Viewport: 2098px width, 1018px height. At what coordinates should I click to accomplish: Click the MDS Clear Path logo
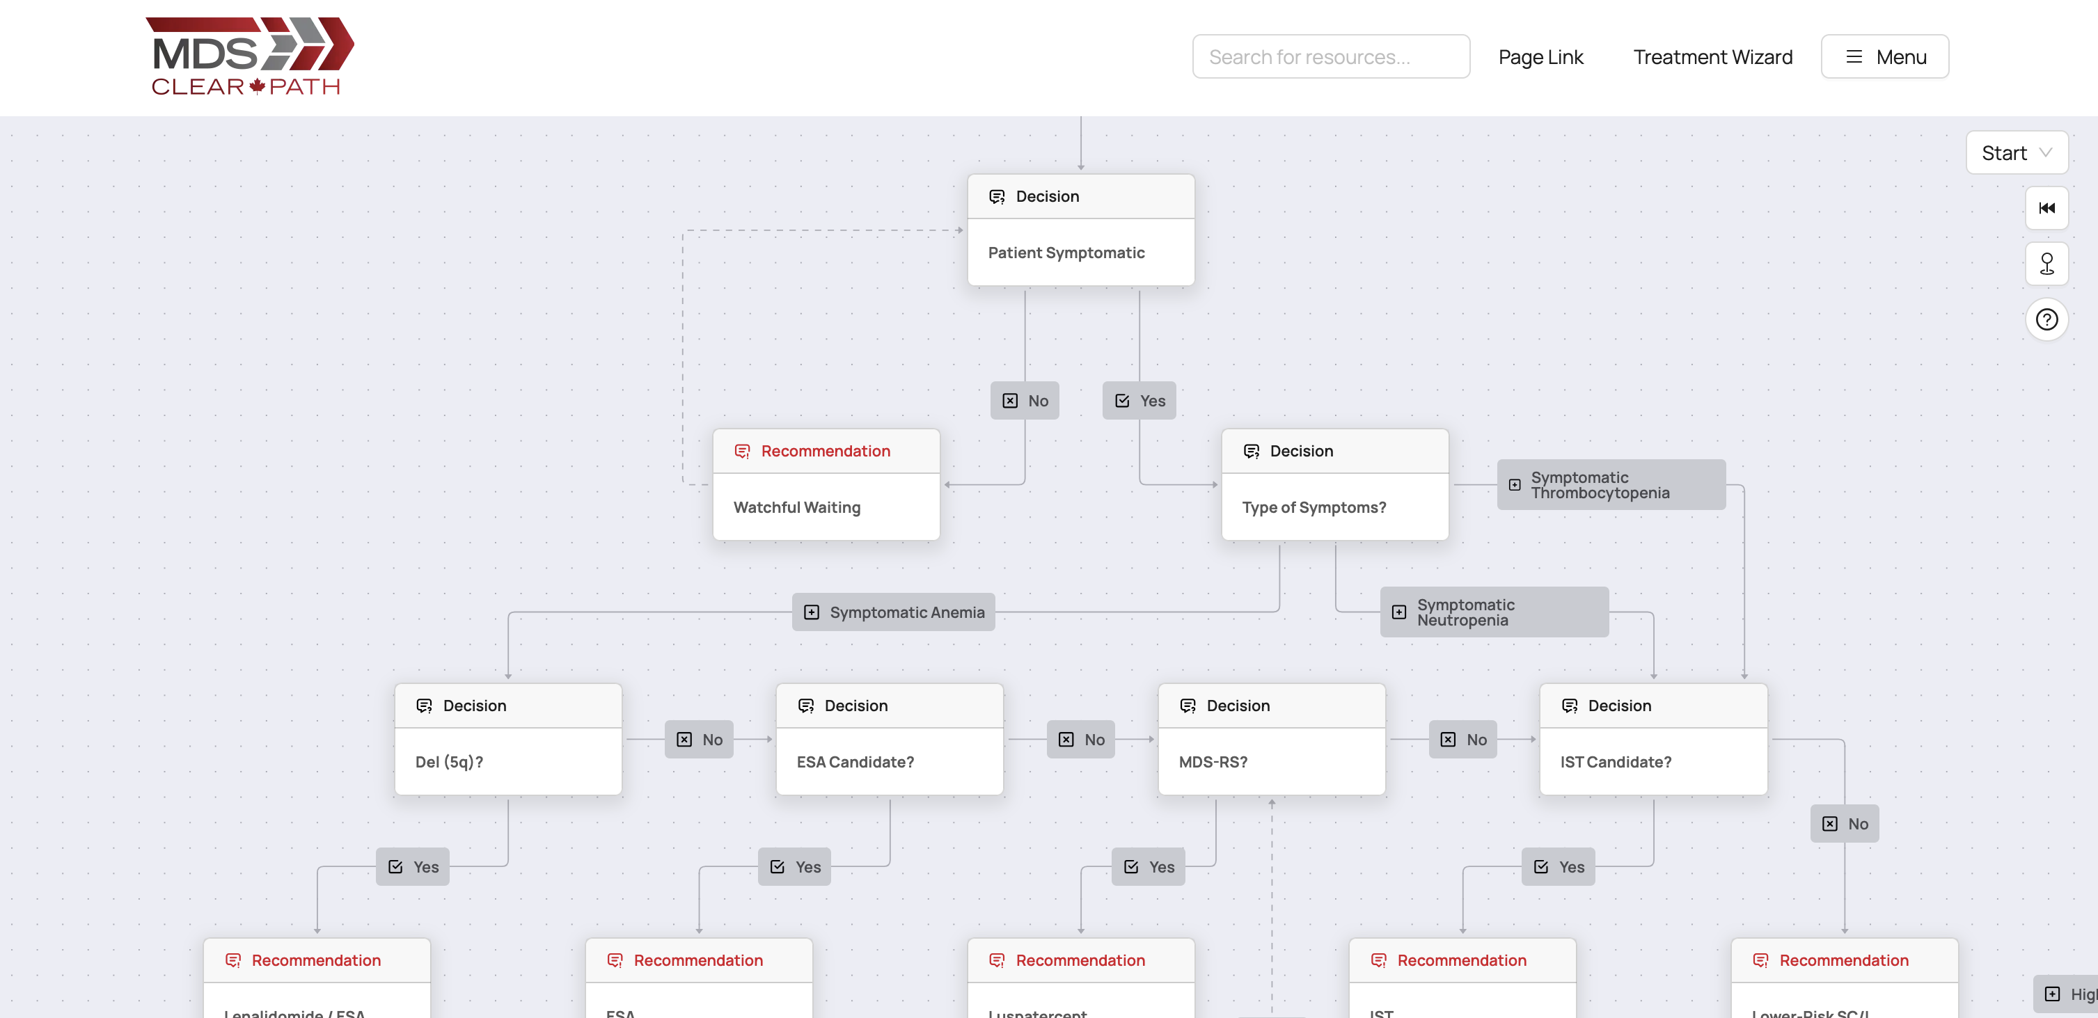click(249, 56)
